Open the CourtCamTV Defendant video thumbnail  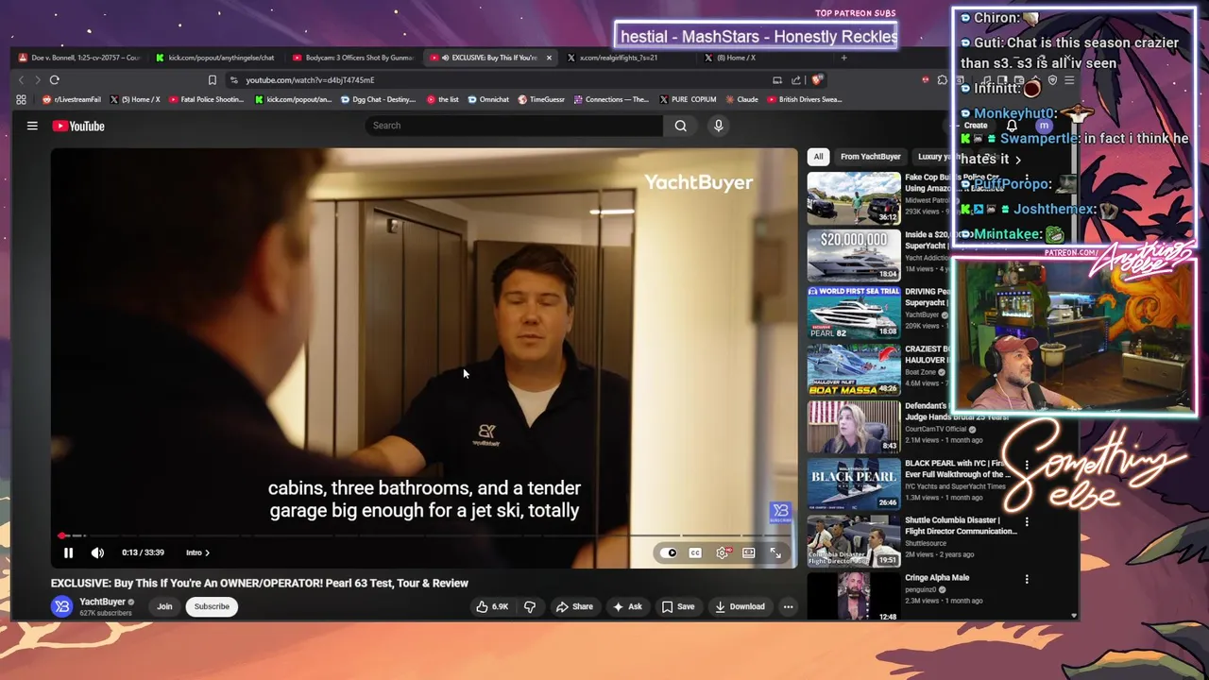click(854, 427)
